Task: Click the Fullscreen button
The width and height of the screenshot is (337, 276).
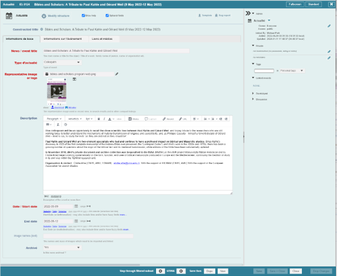Action: (x=295, y=4)
